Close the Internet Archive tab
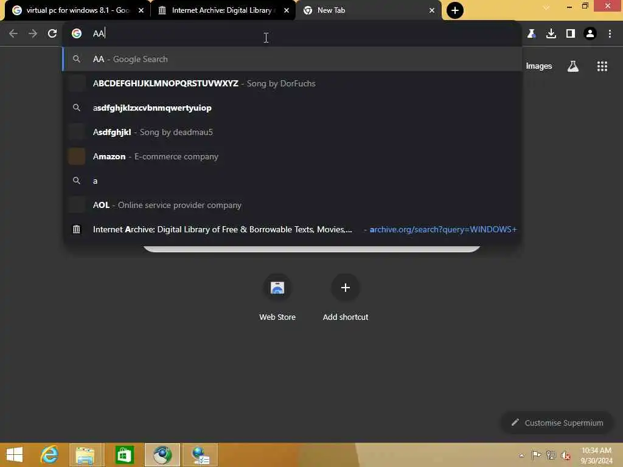 coord(287,10)
